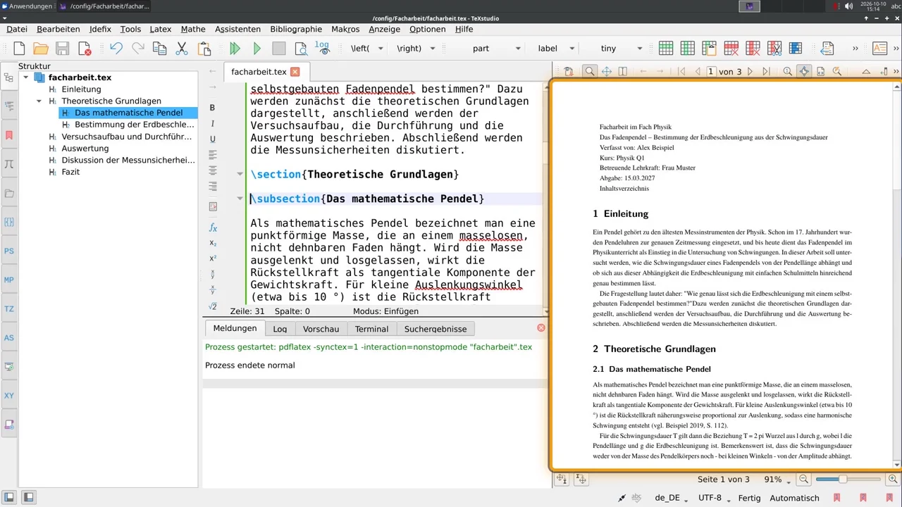Insert superscript from the editor sidebar
Viewport: 902px width, 507px height.
[213, 258]
